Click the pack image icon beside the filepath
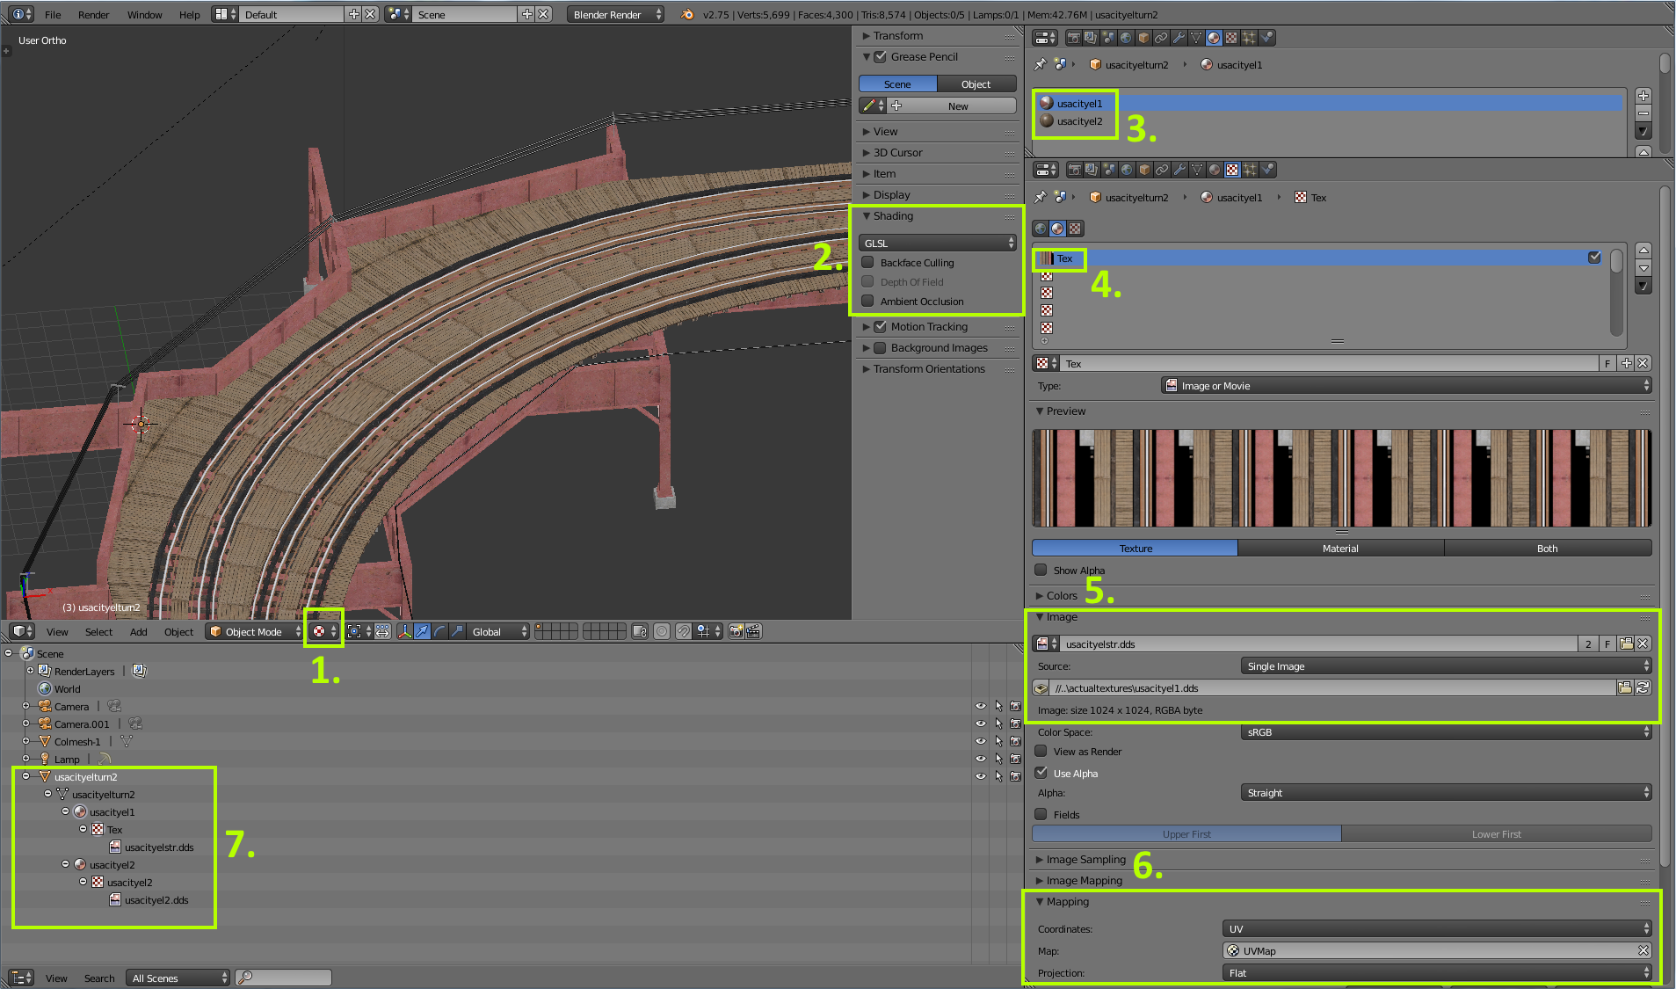The image size is (1676, 989). tap(1041, 687)
